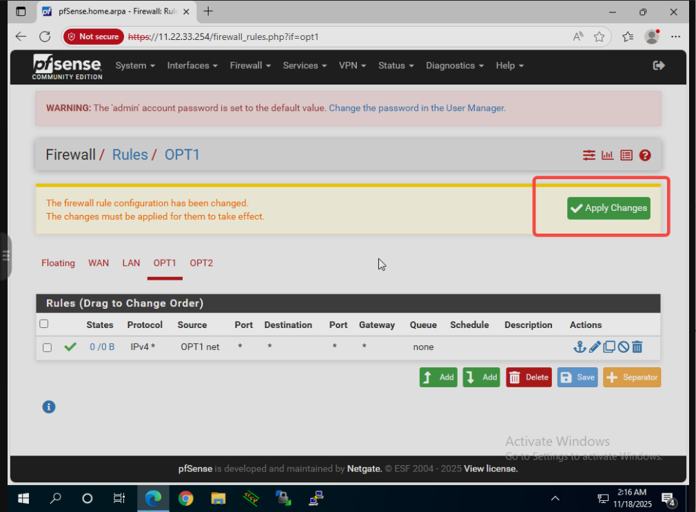Follow Change the password in User Manager link
Screen dimensions: 696x512
point(417,108)
